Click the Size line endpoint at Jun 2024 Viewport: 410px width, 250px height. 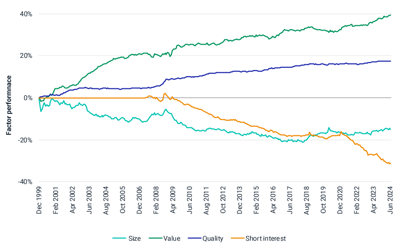pos(391,130)
